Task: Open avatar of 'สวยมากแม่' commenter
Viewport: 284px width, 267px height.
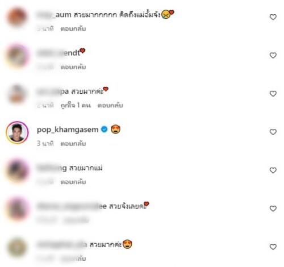Action: (17, 170)
